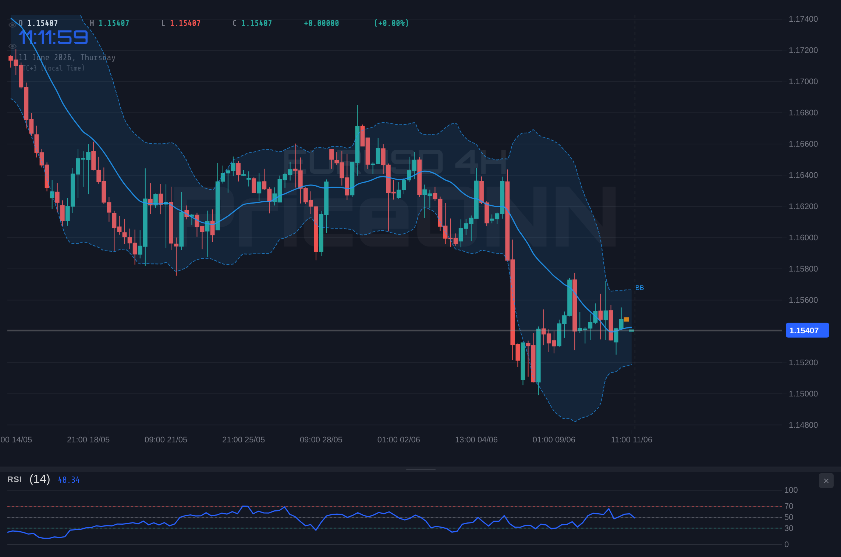Viewport: 841px width, 557px height.
Task: Click the open value O 1.15407
Action: 38,23
